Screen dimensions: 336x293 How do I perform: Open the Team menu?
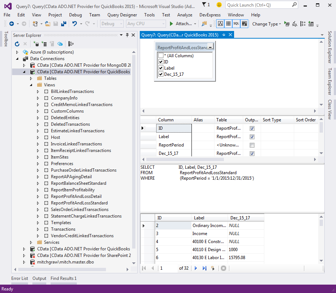pyautogui.click(x=95, y=15)
